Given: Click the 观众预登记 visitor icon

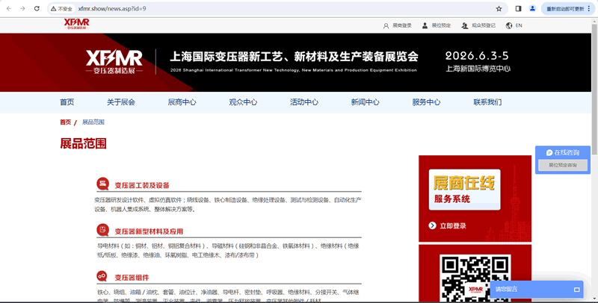Looking at the screenshot, I should coord(465,25).
